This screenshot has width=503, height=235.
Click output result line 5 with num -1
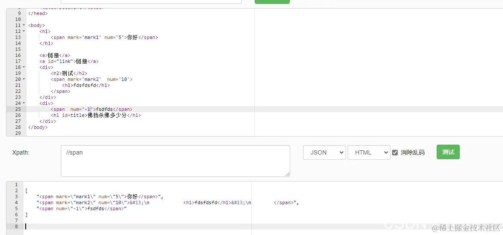click(x=82, y=209)
